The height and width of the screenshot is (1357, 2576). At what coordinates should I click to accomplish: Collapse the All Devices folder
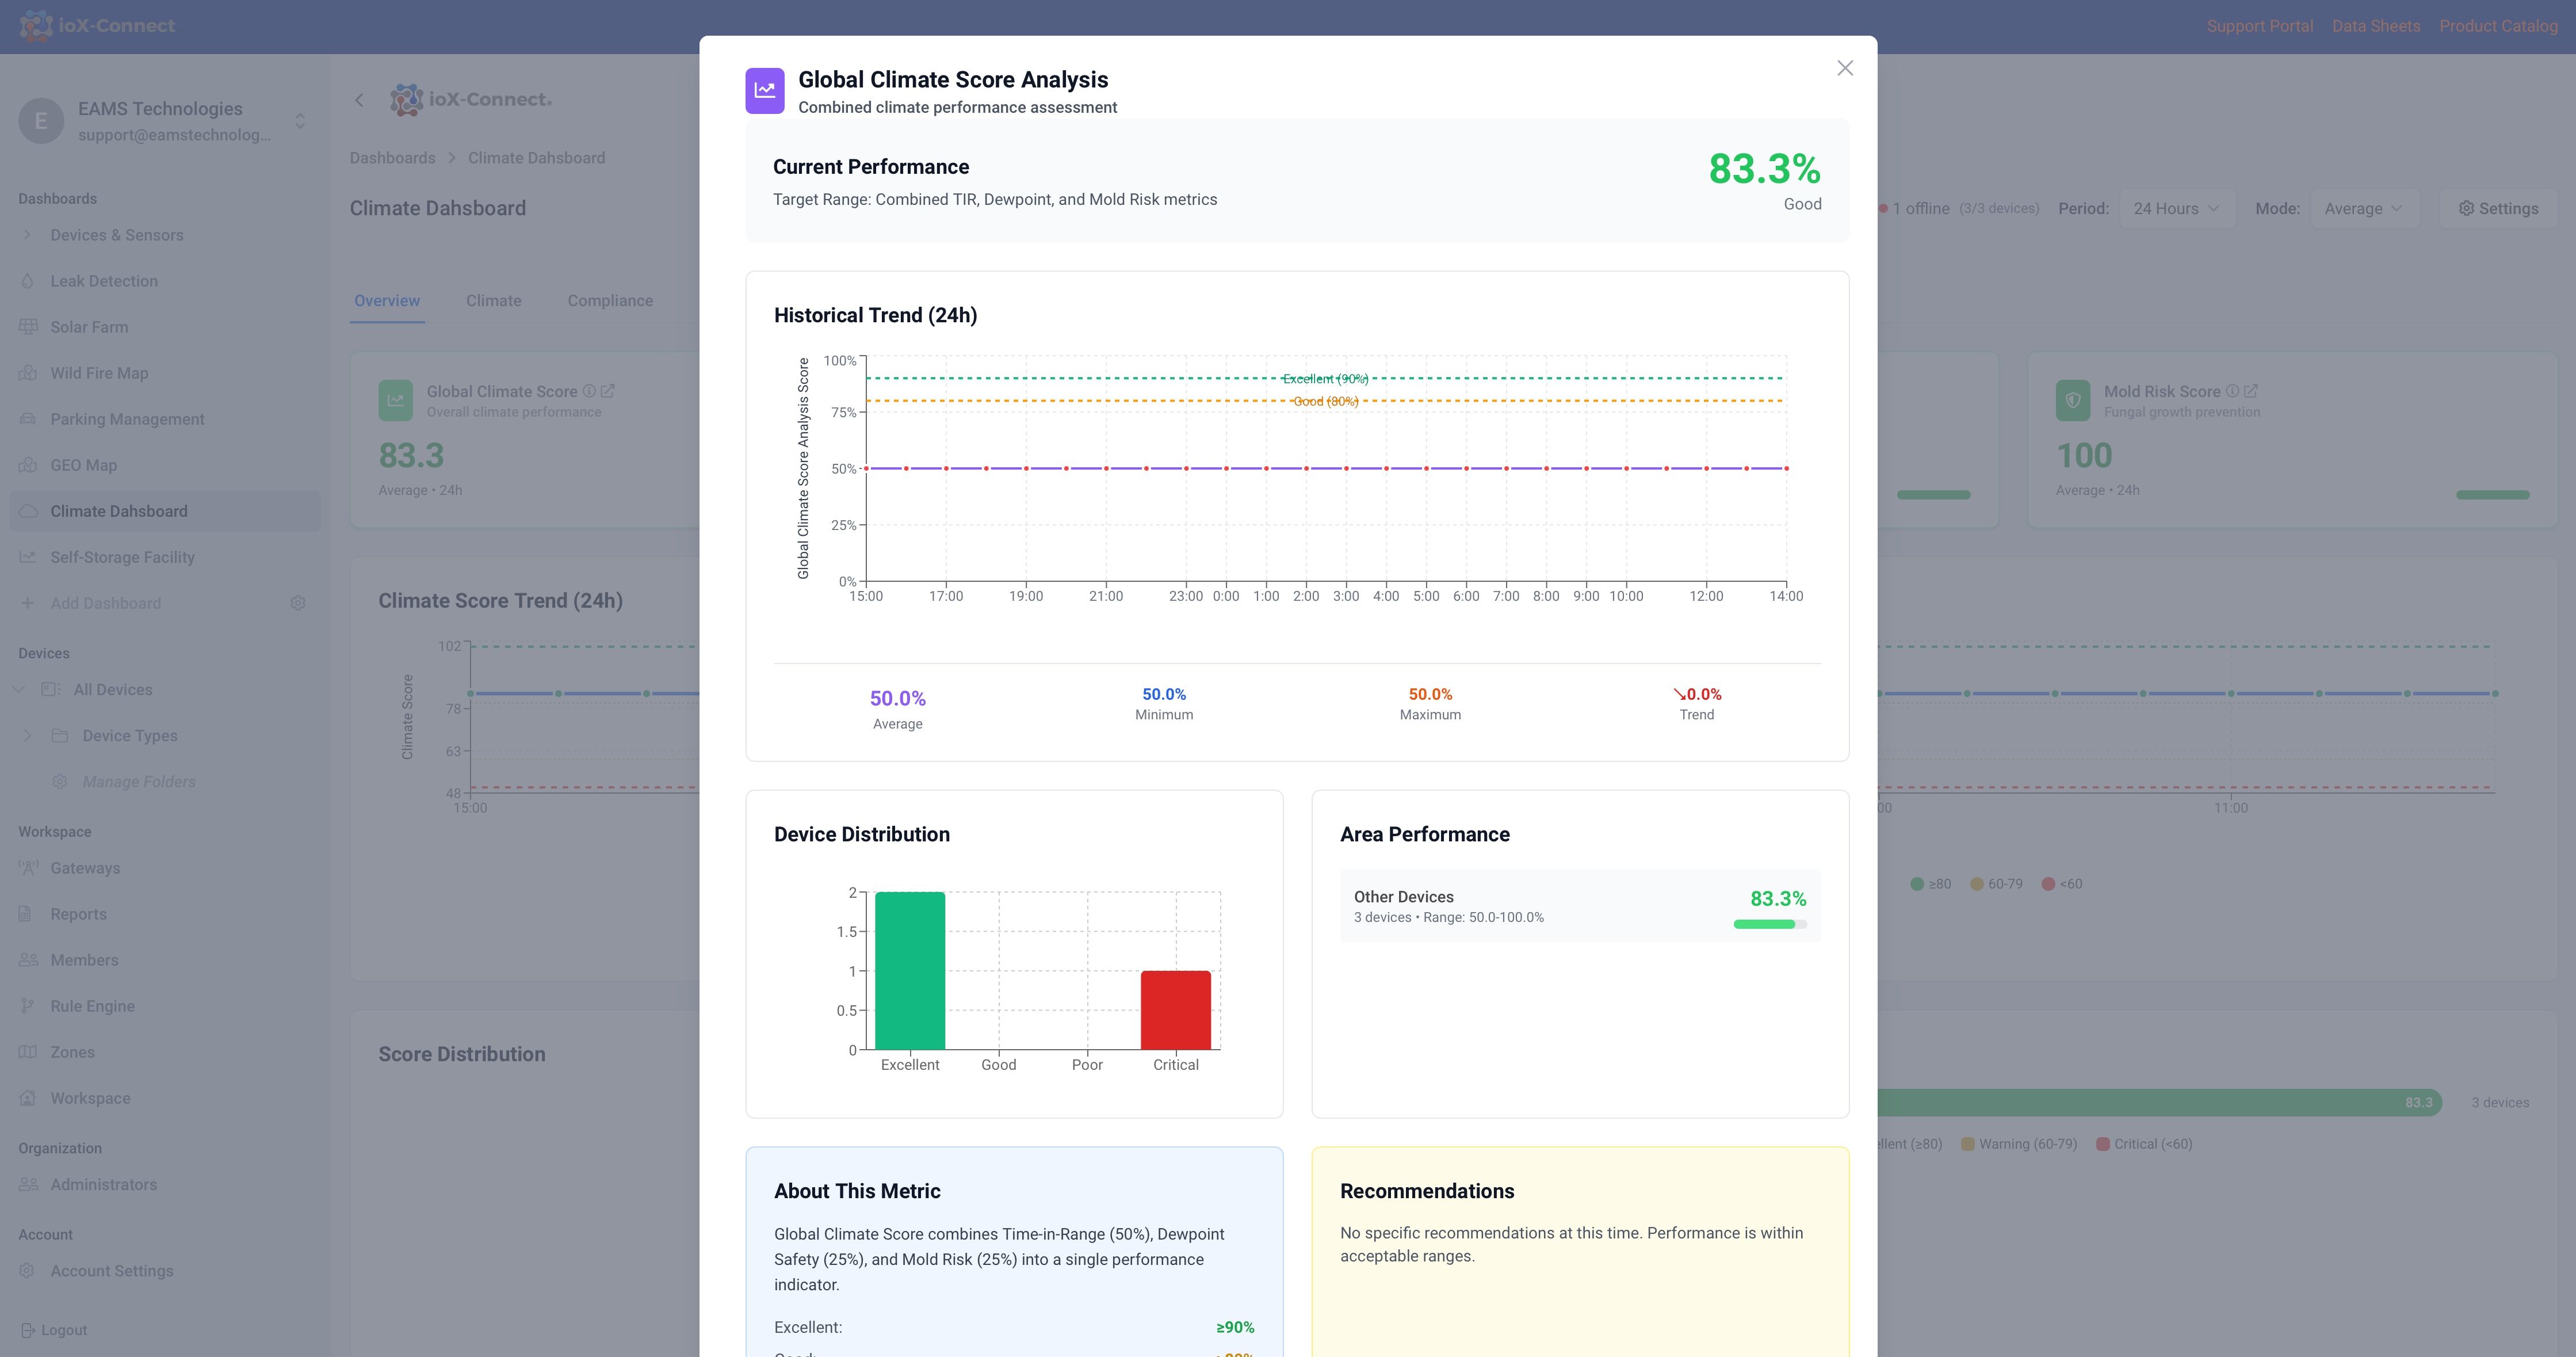click(x=18, y=689)
